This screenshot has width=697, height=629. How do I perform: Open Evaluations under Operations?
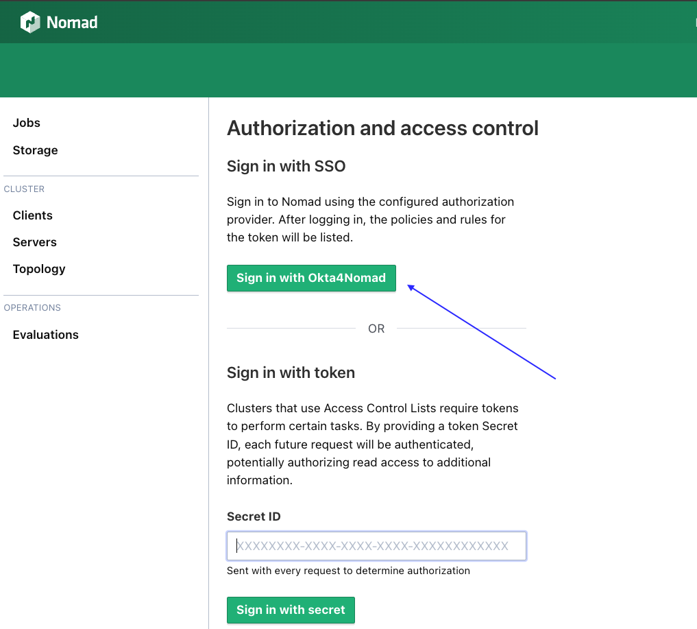click(x=45, y=335)
